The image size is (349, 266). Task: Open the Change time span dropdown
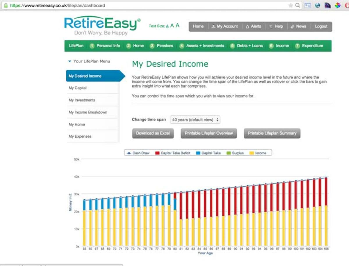coord(195,119)
